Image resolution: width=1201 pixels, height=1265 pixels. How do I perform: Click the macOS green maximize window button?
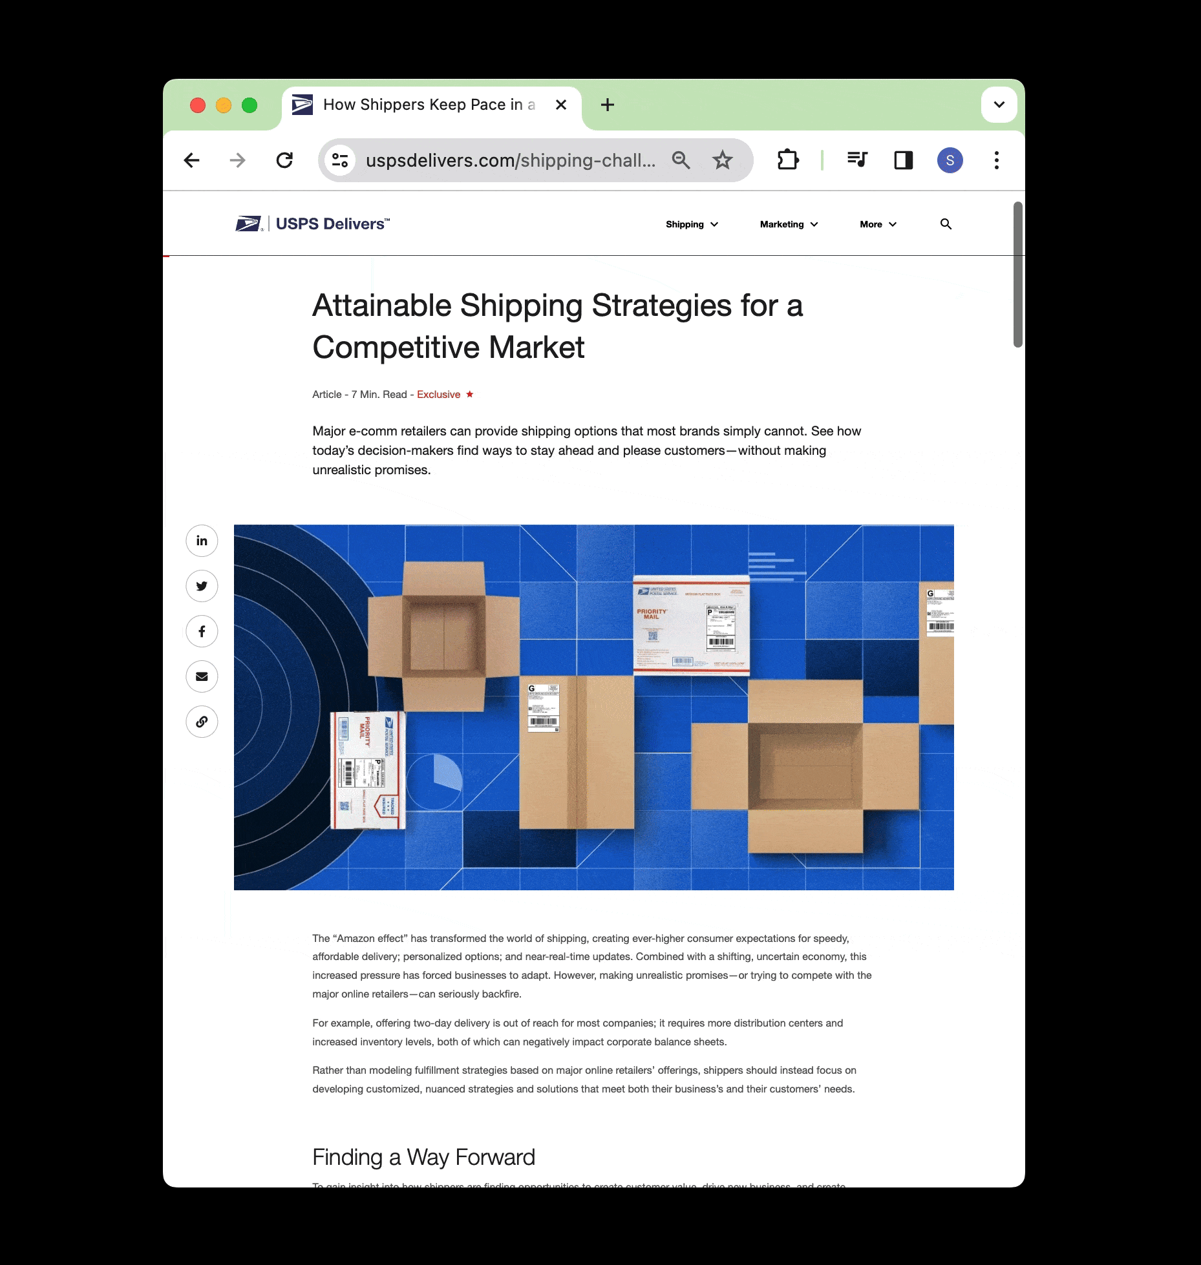(x=250, y=105)
